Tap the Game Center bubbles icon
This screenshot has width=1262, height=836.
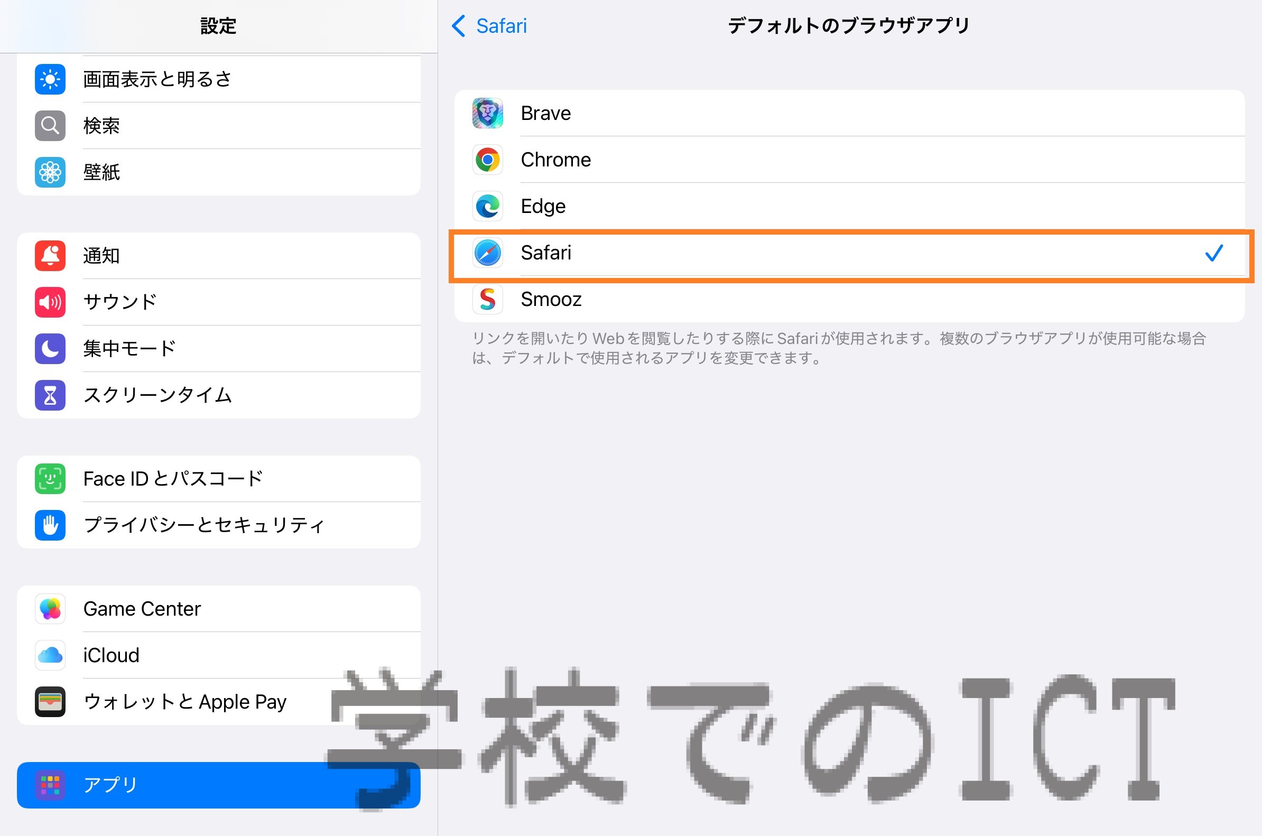coord(50,609)
